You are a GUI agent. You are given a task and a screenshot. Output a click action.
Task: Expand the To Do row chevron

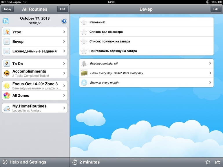pyautogui.click(x=64, y=64)
